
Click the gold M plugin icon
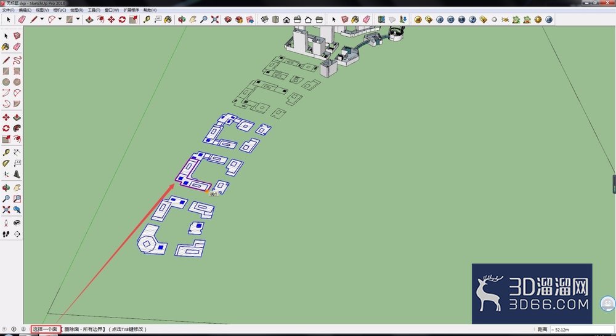point(418,19)
